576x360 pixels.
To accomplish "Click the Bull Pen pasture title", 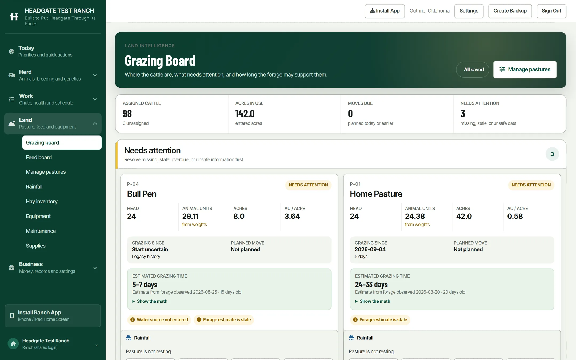I will 142,194.
